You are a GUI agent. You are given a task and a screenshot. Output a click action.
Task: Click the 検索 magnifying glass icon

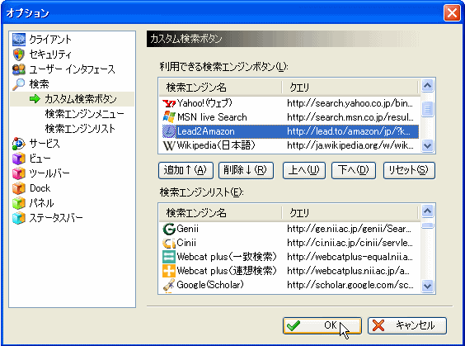click(x=19, y=84)
